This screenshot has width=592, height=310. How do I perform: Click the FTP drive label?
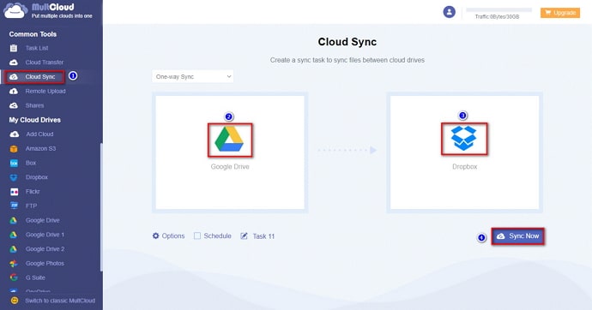31,206
